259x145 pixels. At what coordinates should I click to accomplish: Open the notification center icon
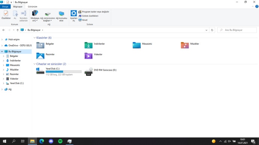pos(253,141)
